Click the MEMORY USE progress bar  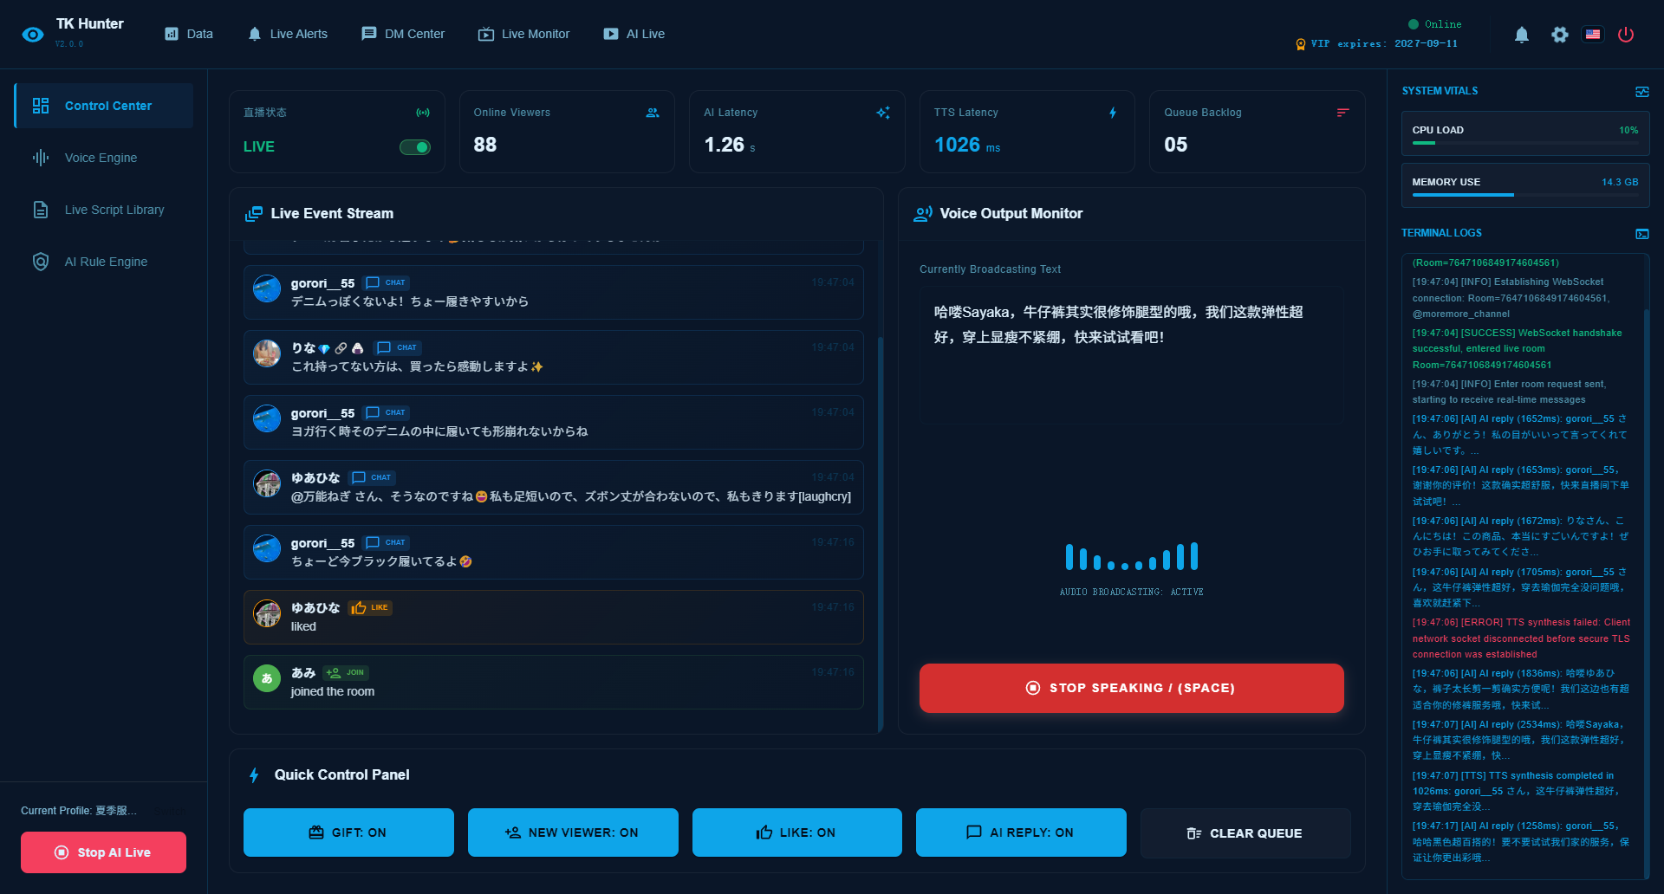pos(1525,195)
